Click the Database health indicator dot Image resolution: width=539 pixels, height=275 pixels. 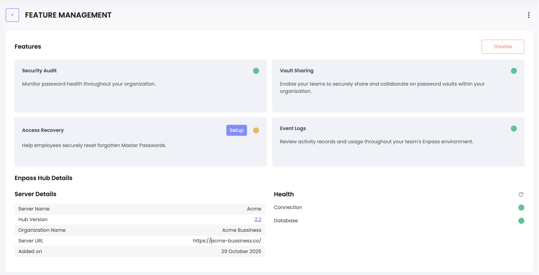521,220
